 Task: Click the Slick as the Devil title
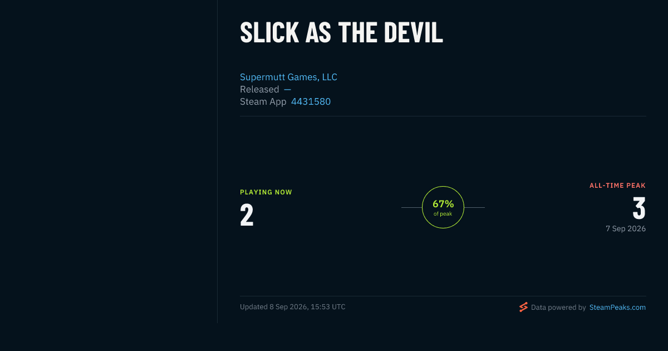coord(341,33)
